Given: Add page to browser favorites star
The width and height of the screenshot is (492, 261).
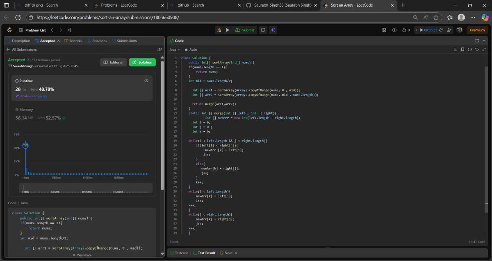Looking at the screenshot, I should (x=436, y=18).
